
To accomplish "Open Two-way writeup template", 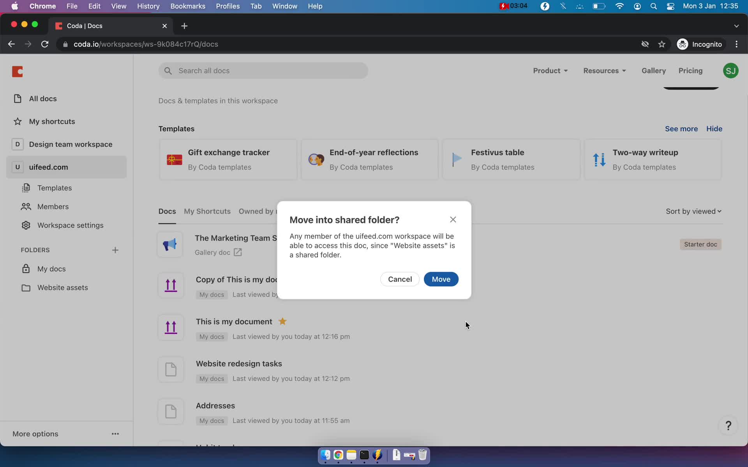I will pyautogui.click(x=653, y=160).
